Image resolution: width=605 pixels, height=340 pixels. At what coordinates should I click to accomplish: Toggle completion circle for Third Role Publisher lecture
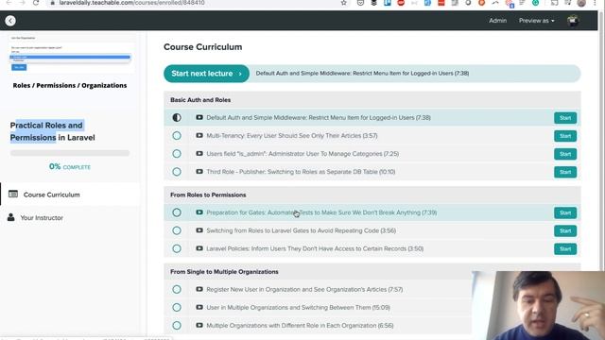point(177,172)
